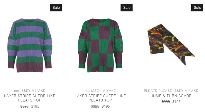Viewport: 205px width, 112px height.
Task: Open the JUMP & TURN SCARF title link
Action: click(x=171, y=96)
